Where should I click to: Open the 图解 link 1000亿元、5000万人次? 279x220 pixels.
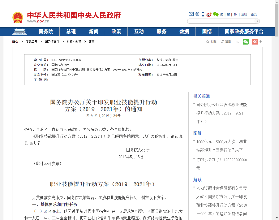pos(222,146)
